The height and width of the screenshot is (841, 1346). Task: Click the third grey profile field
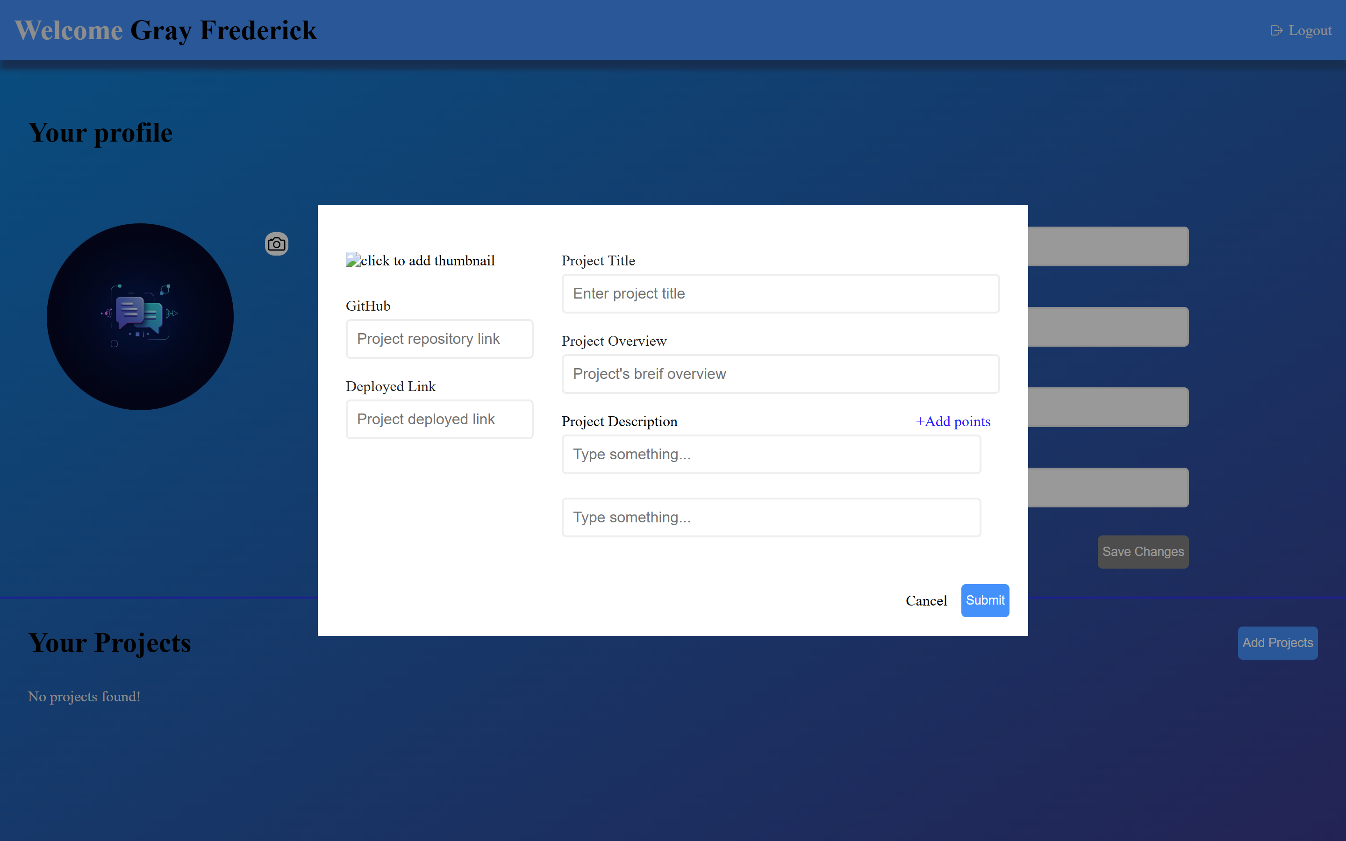(x=1108, y=407)
